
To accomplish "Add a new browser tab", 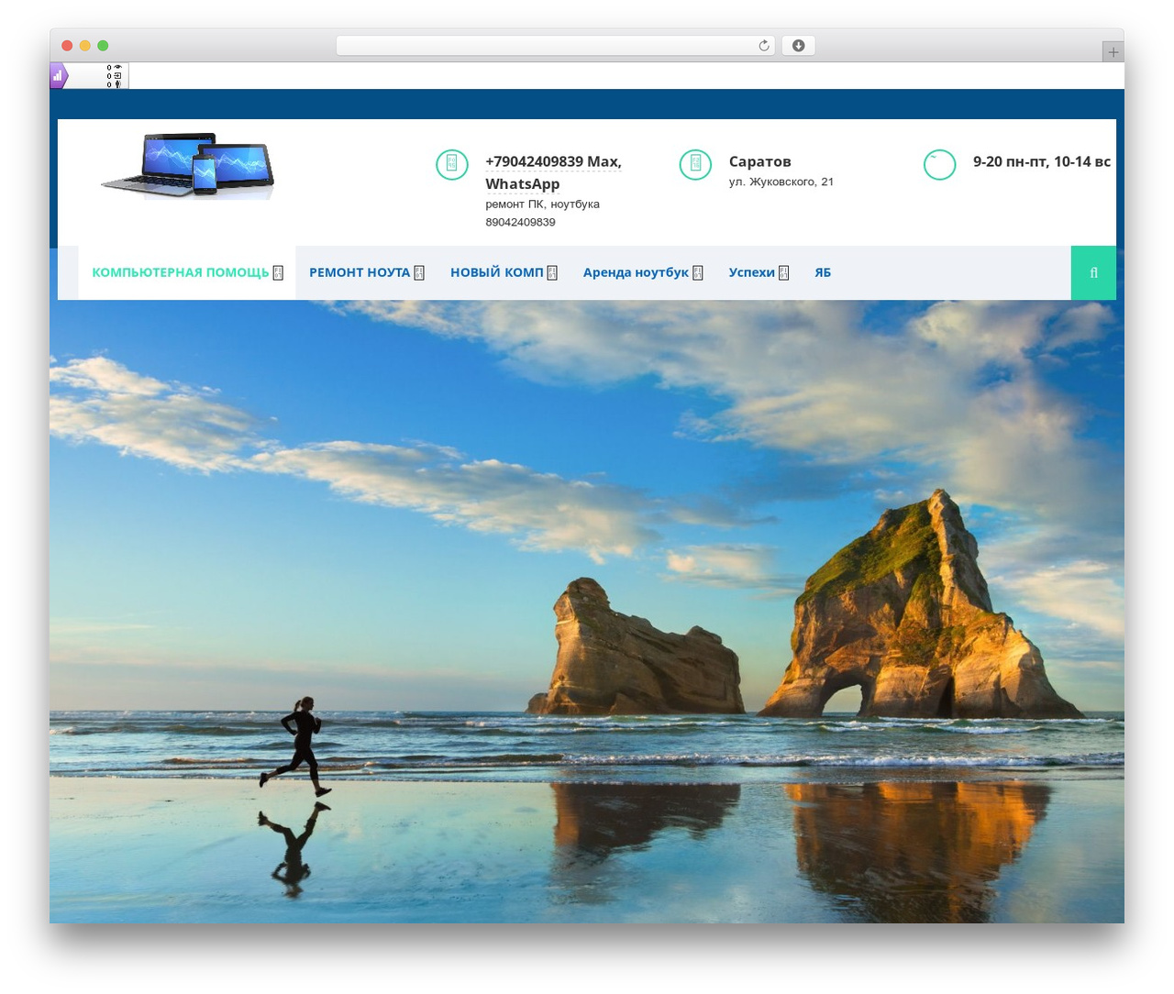I will [x=1113, y=52].
